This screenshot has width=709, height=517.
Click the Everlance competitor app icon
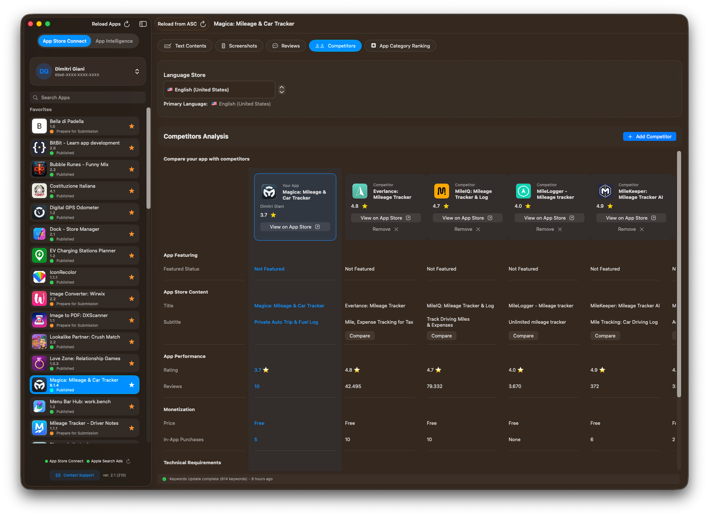point(359,191)
